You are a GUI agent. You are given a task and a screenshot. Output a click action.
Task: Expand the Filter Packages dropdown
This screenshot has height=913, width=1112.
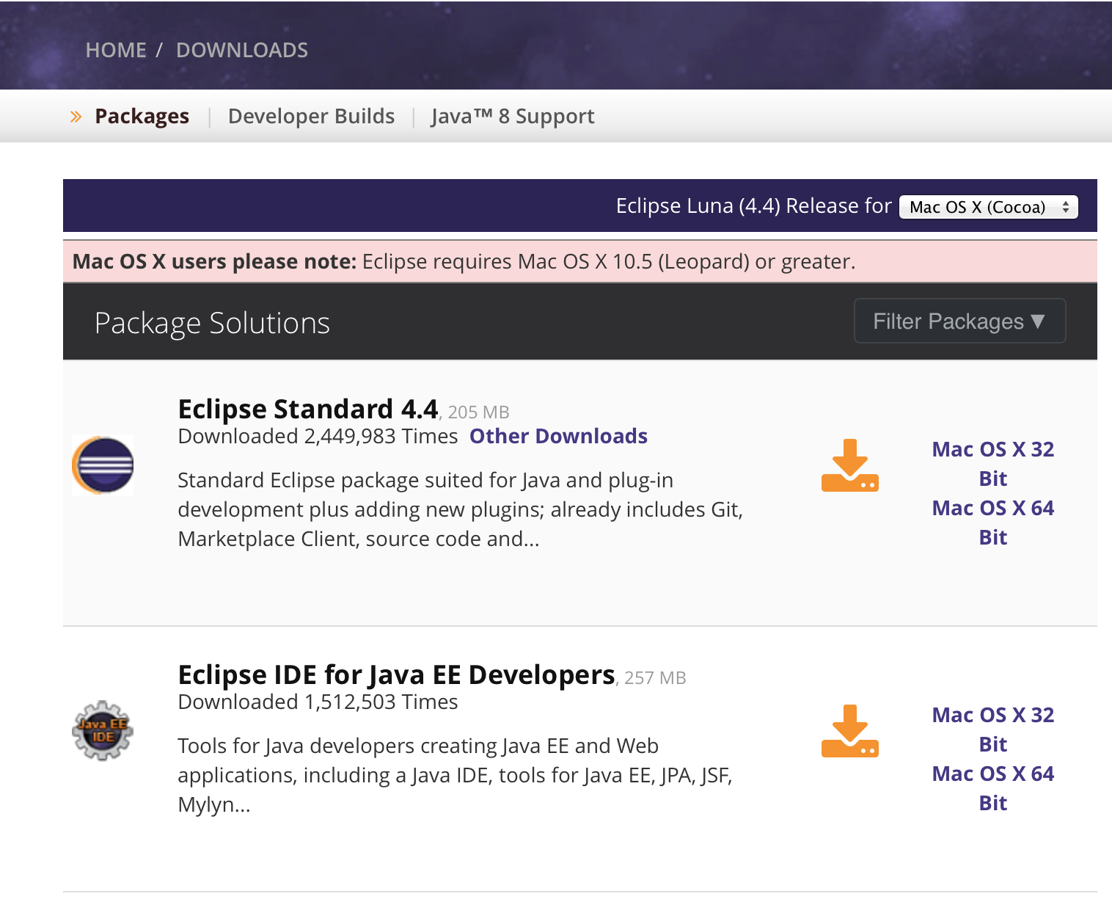pyautogui.click(x=959, y=321)
